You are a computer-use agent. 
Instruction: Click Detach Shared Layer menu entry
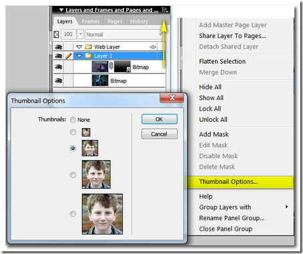[x=229, y=47]
